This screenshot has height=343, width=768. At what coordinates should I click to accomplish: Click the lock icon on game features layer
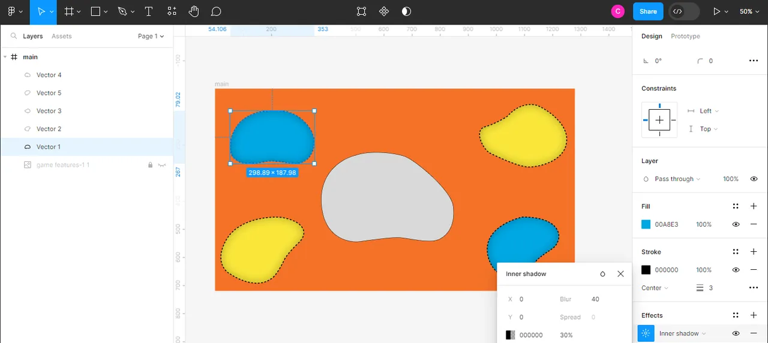pos(150,165)
